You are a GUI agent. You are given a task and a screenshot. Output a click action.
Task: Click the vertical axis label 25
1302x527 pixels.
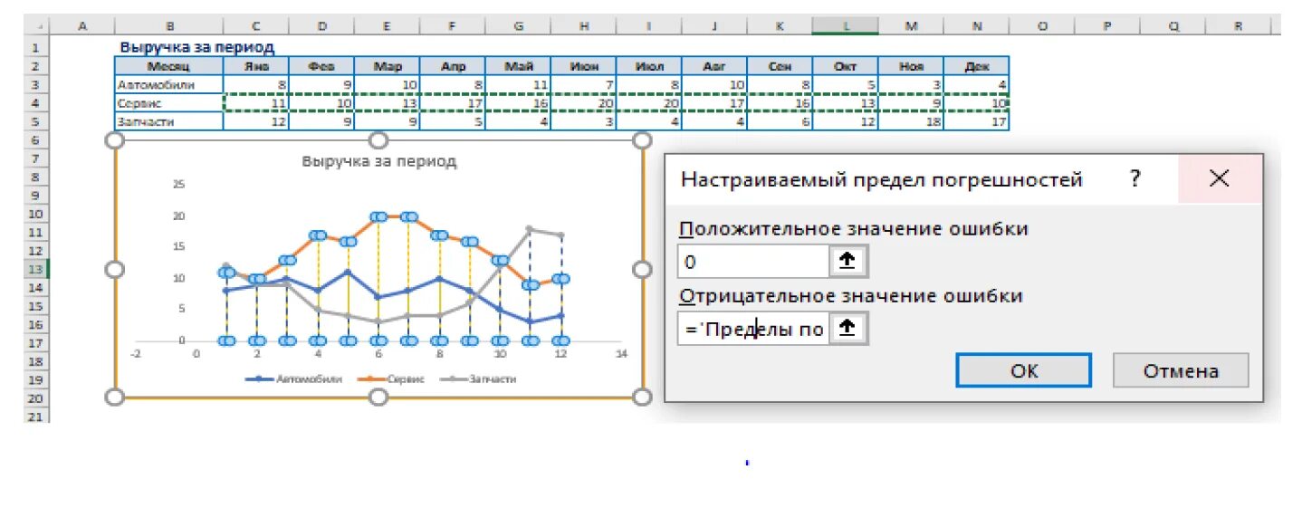[178, 184]
